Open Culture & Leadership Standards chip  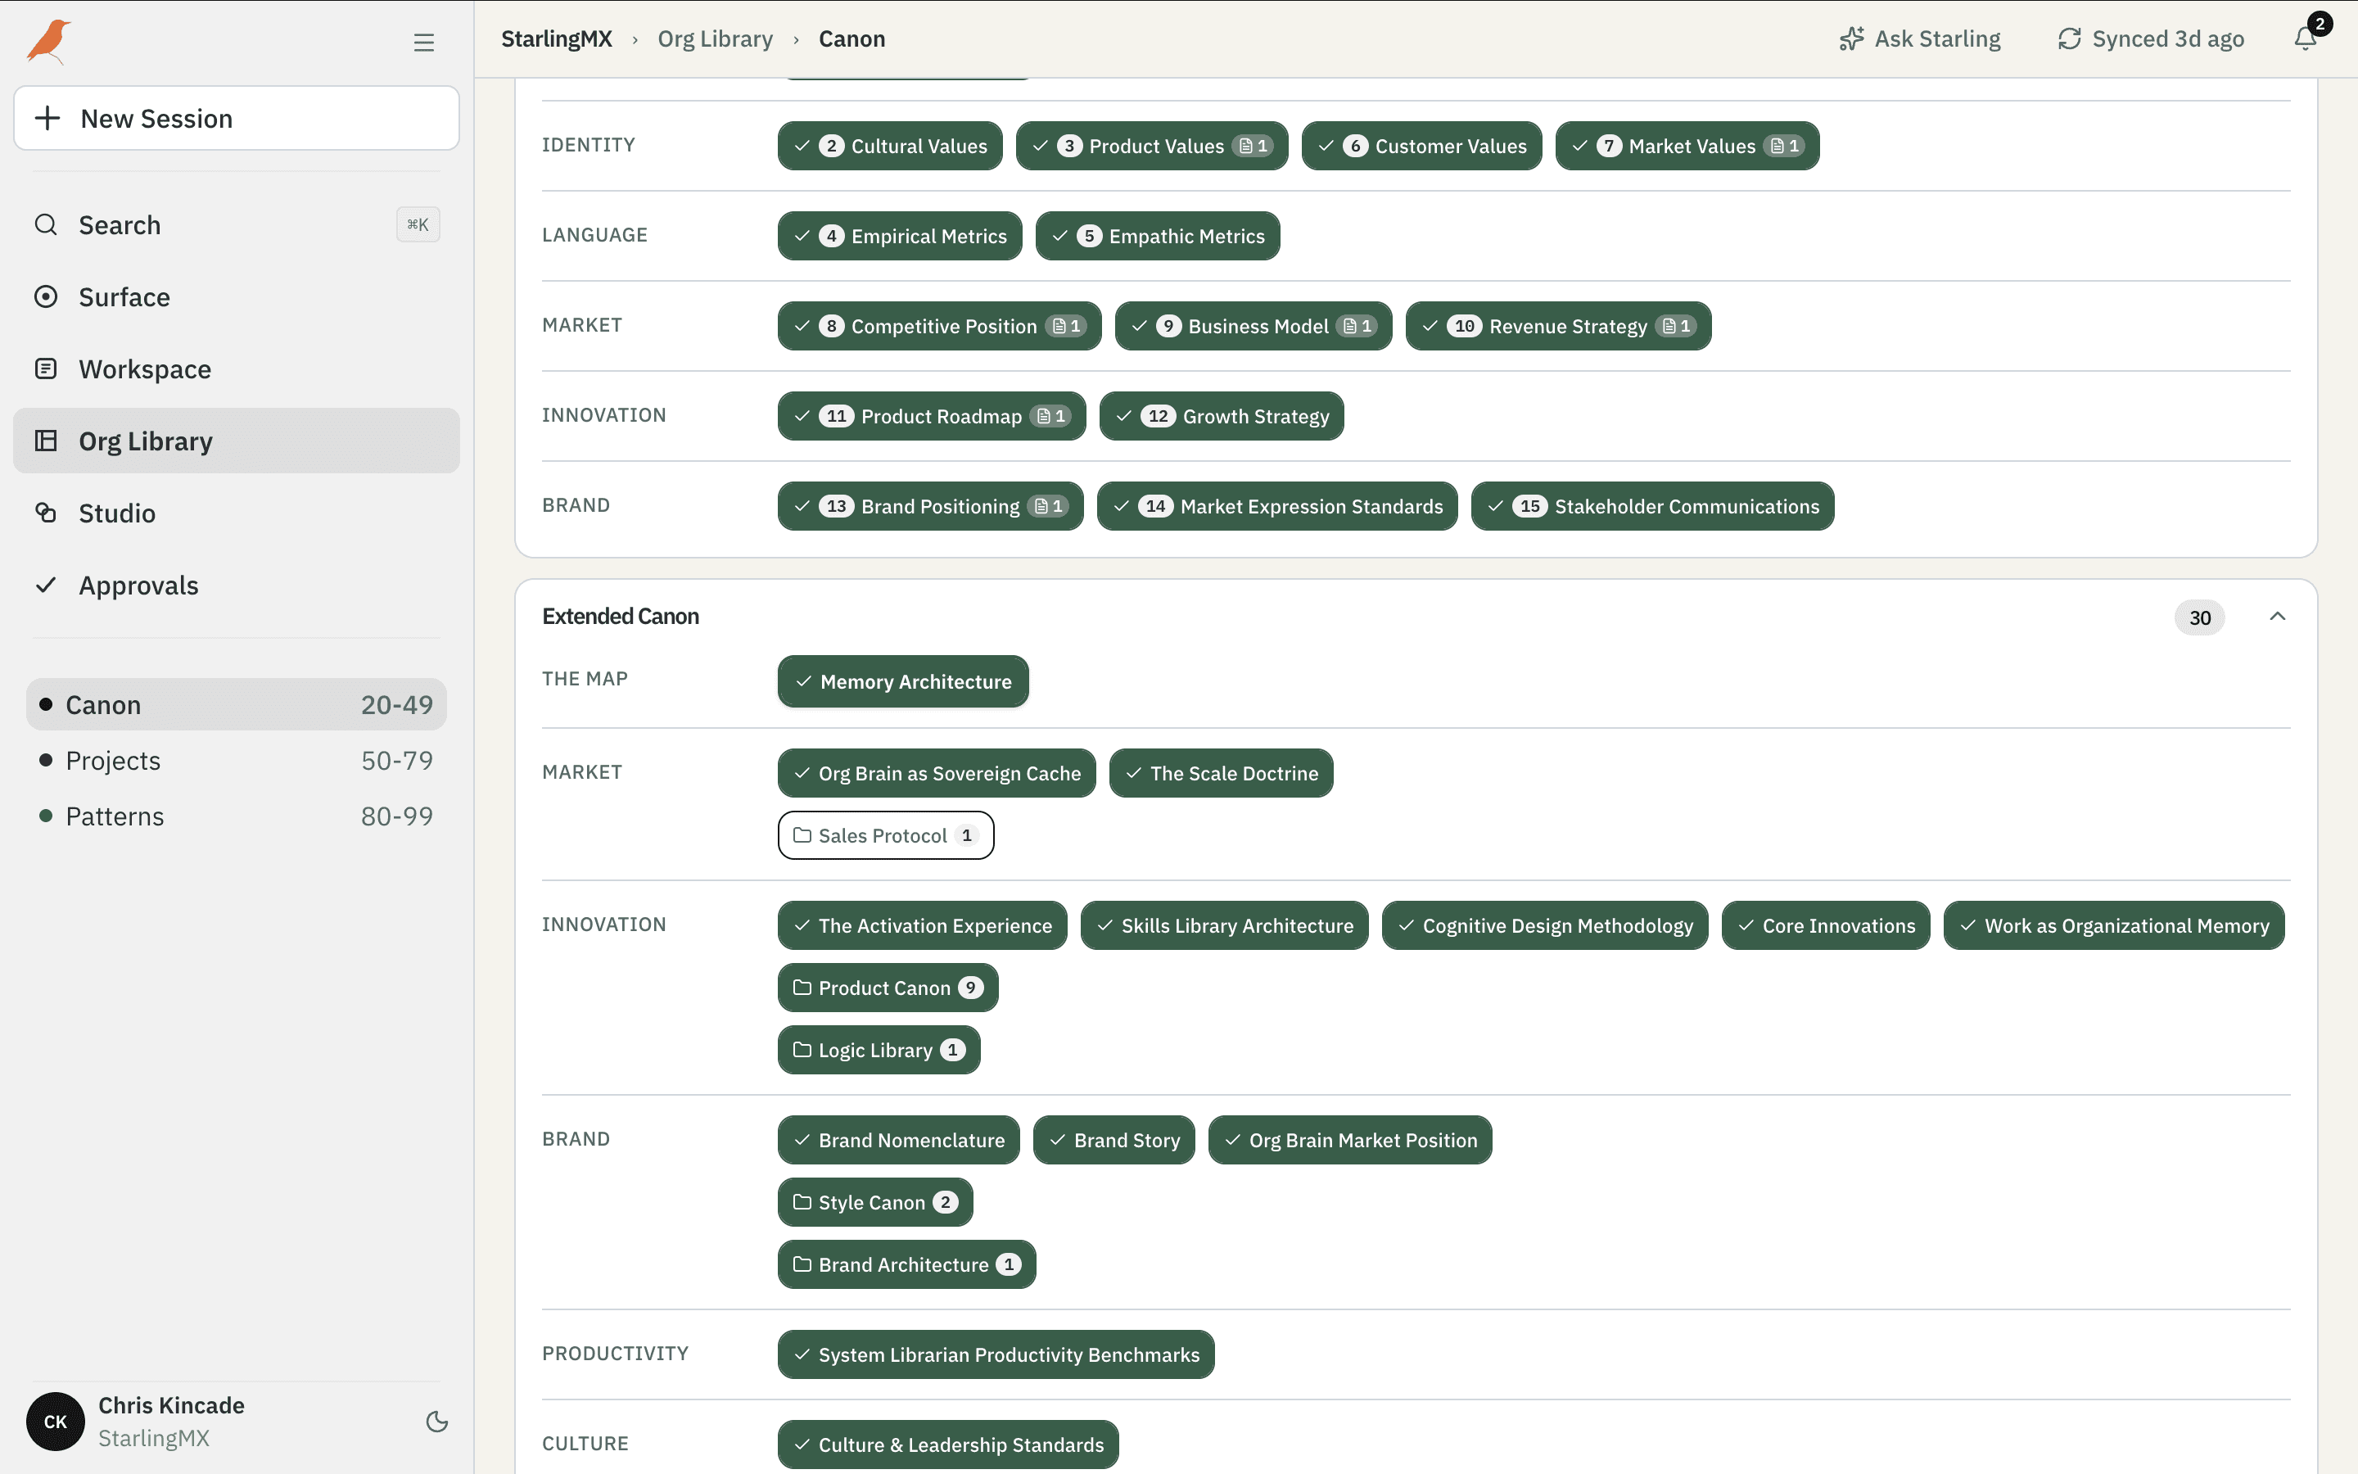coord(948,1445)
